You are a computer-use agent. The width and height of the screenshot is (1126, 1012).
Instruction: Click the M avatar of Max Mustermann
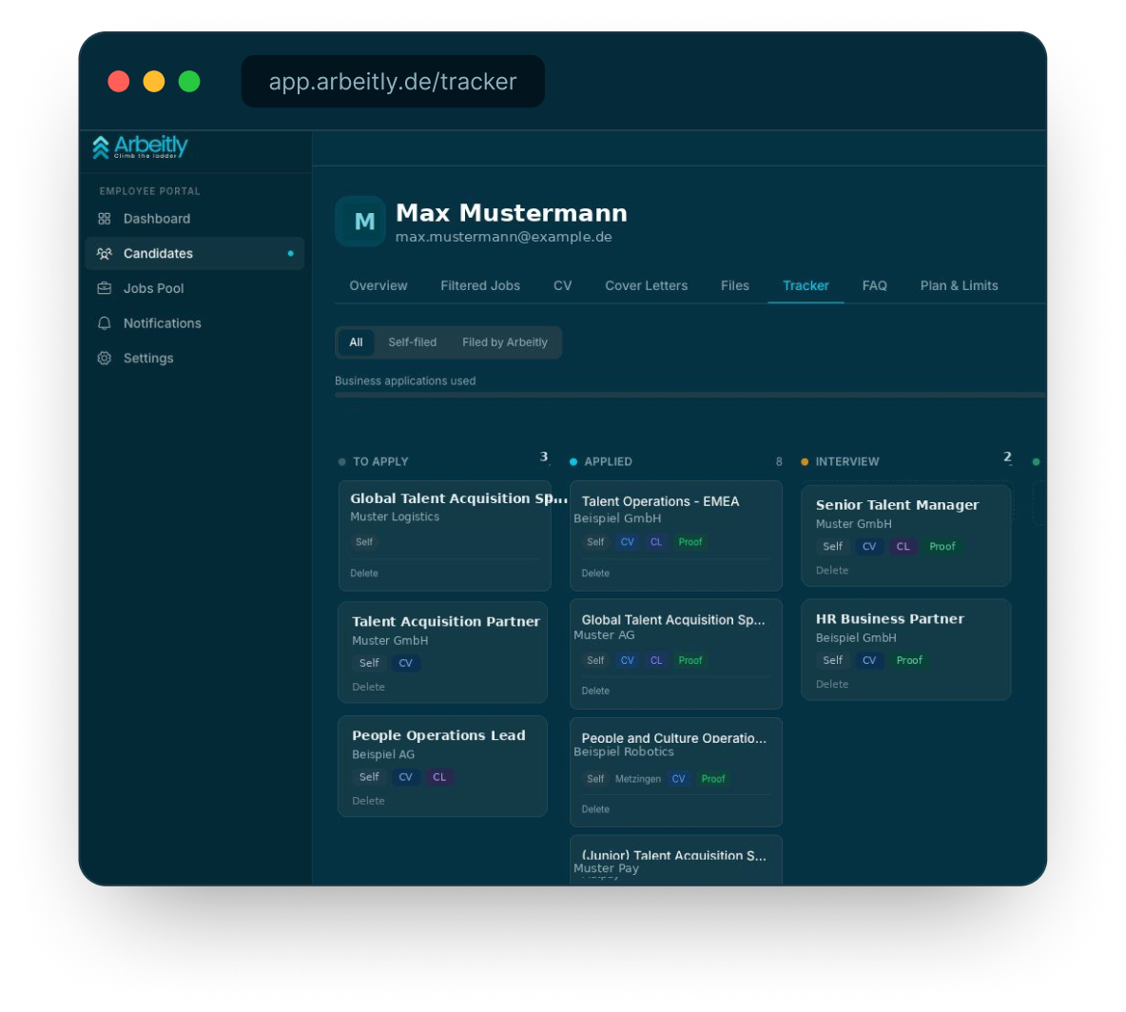[360, 222]
